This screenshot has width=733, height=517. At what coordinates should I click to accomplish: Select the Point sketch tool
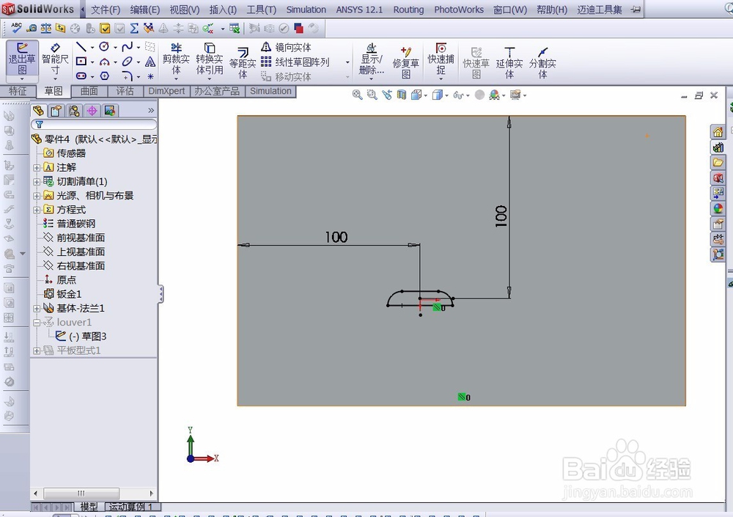[x=150, y=76]
